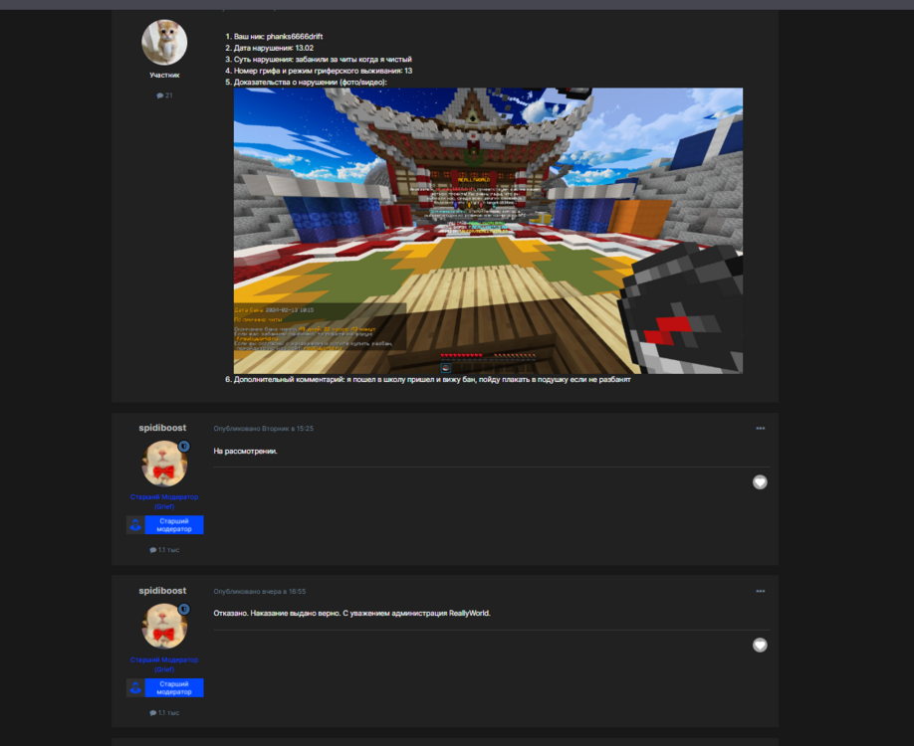This screenshot has width=914, height=746.
Task: Open the first post's three-dot options menu
Action: (x=760, y=428)
